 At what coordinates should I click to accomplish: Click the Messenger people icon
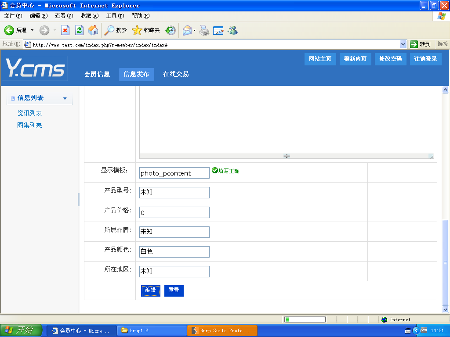click(232, 30)
